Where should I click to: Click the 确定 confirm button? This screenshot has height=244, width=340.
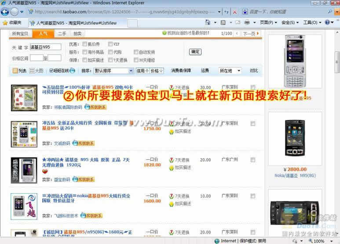(x=195, y=52)
